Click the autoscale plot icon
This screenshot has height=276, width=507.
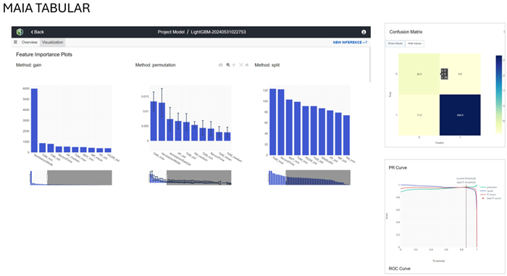(241, 65)
